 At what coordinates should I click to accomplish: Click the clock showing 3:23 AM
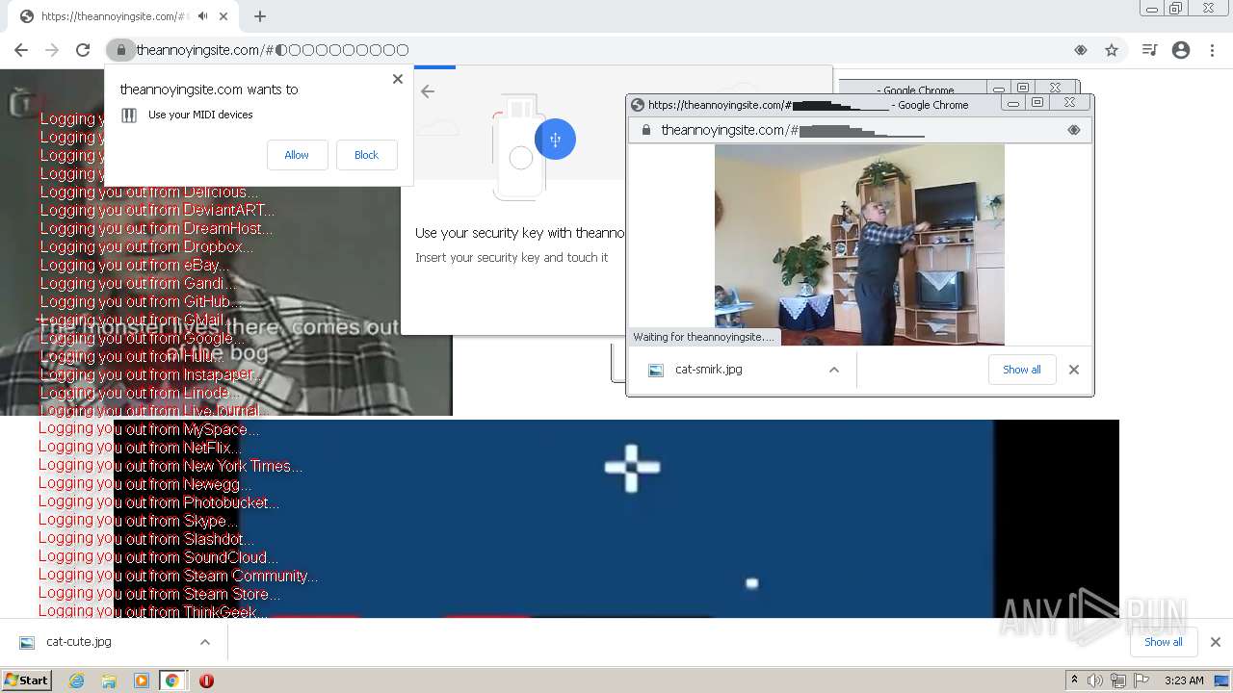(x=1184, y=680)
